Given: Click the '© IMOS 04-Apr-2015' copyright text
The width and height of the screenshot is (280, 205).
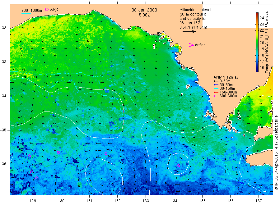Looking at the screenshot, I should tap(276, 171).
